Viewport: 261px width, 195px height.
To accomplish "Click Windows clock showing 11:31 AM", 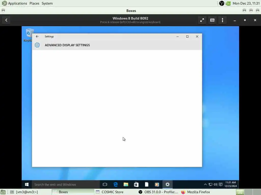I will [x=230, y=184].
